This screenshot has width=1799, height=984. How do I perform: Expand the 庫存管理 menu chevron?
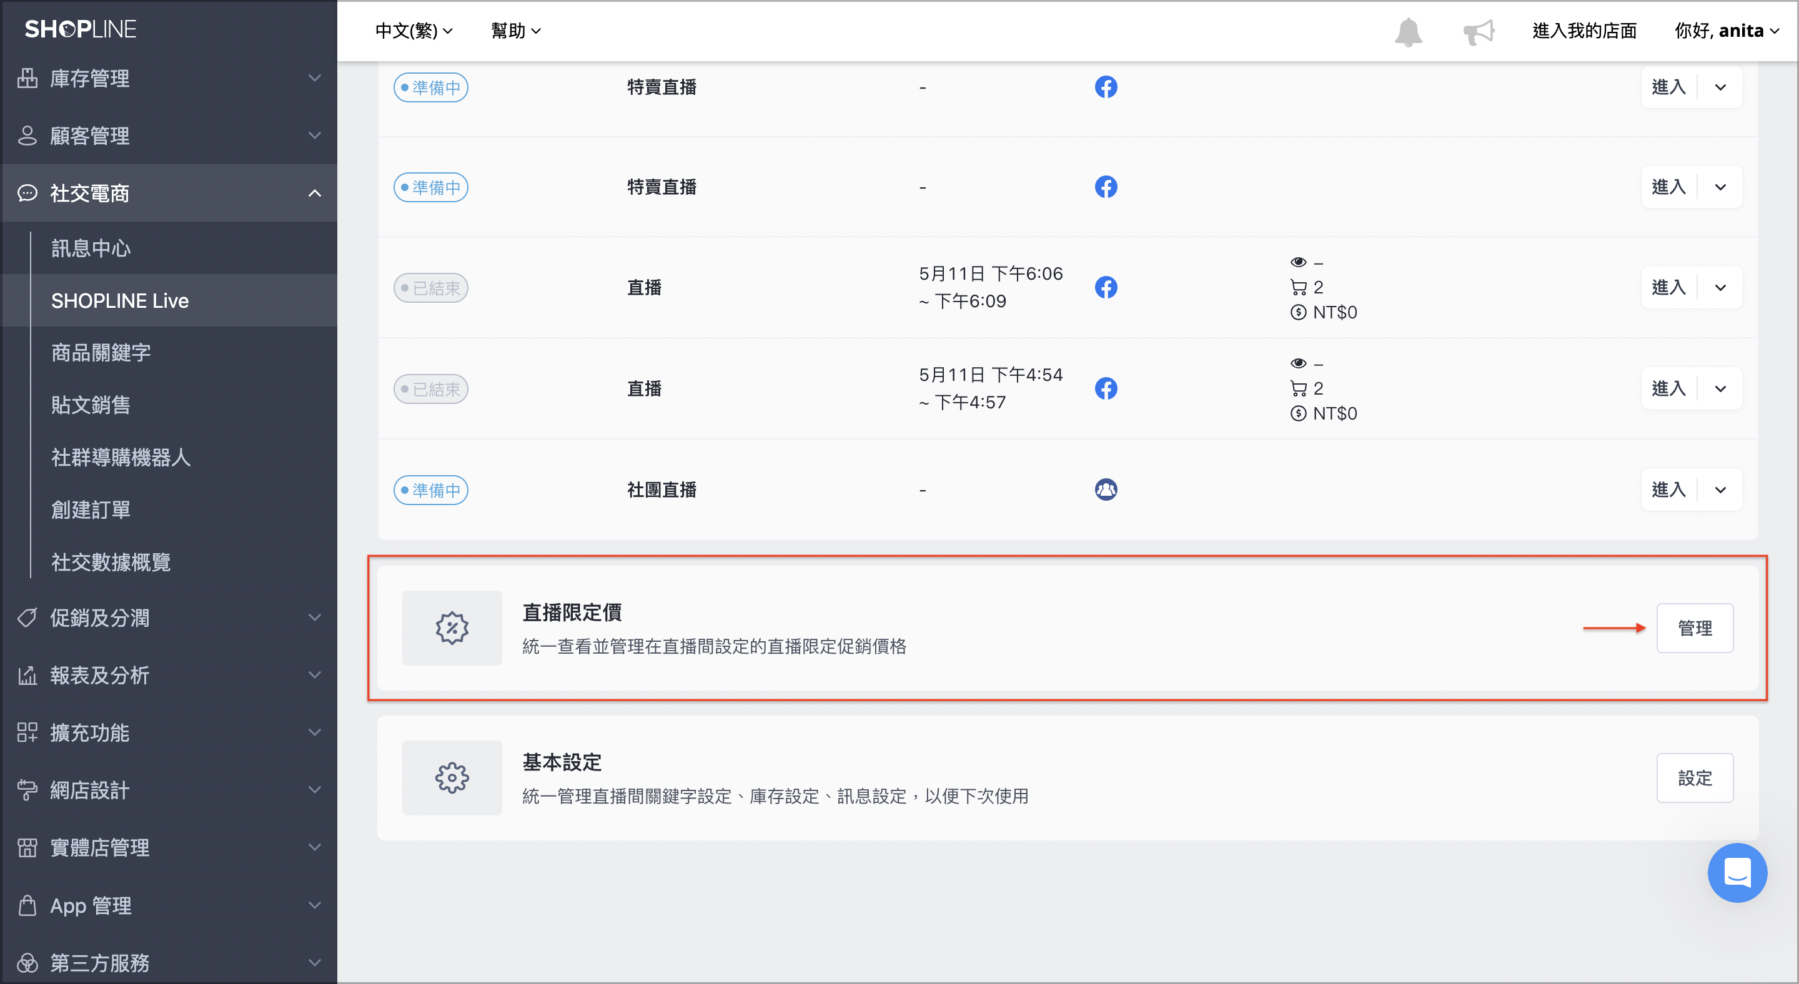[315, 78]
